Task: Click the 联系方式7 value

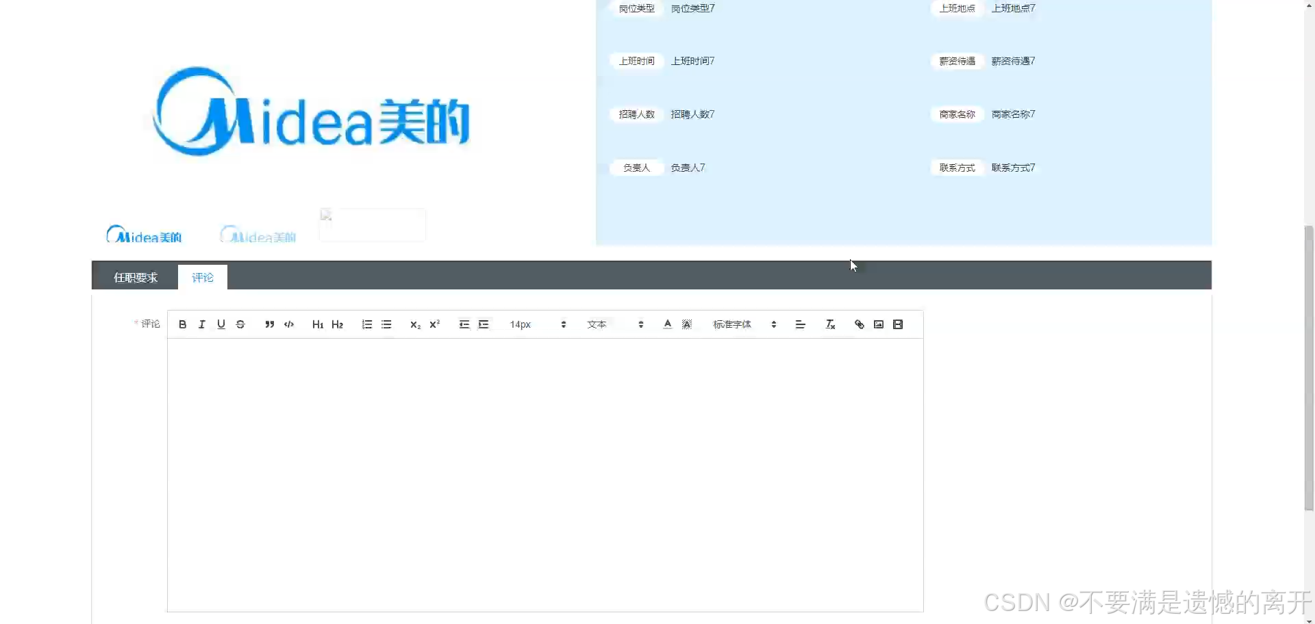Action: click(1014, 168)
